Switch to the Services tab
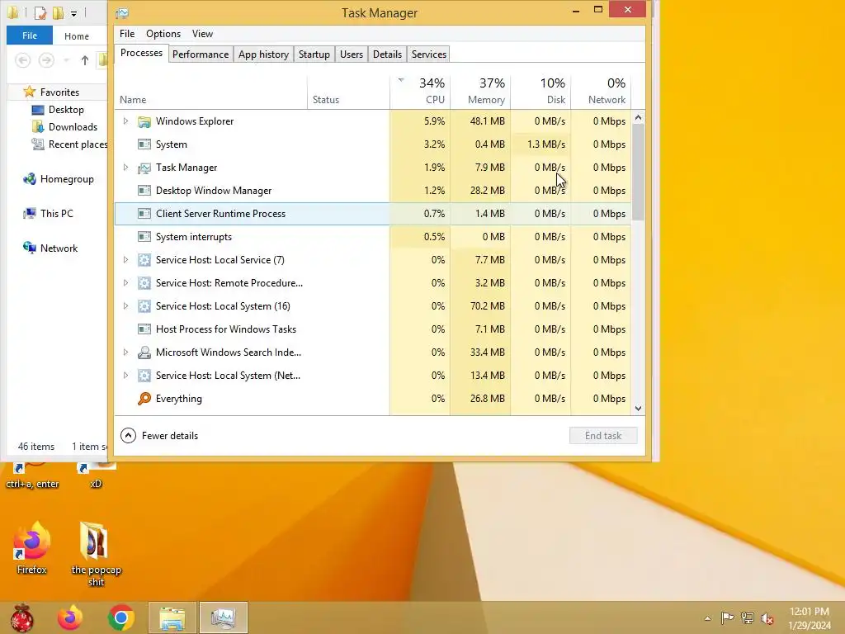 [429, 54]
